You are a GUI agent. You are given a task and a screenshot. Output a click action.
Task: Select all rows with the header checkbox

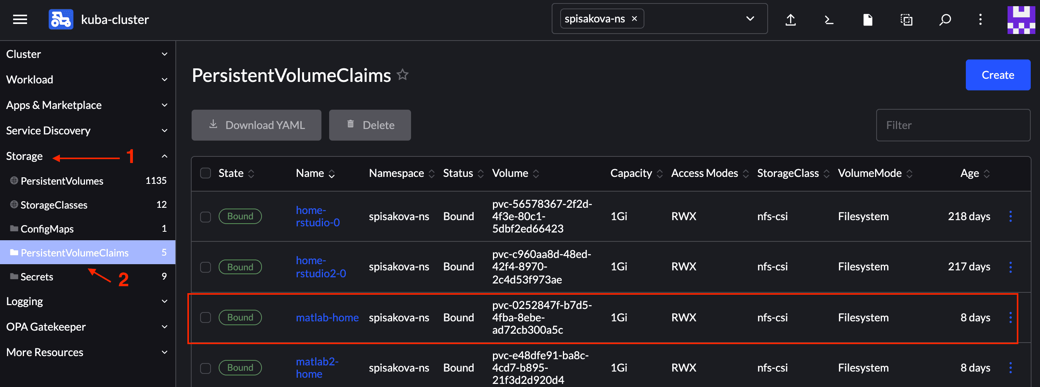pyautogui.click(x=206, y=173)
